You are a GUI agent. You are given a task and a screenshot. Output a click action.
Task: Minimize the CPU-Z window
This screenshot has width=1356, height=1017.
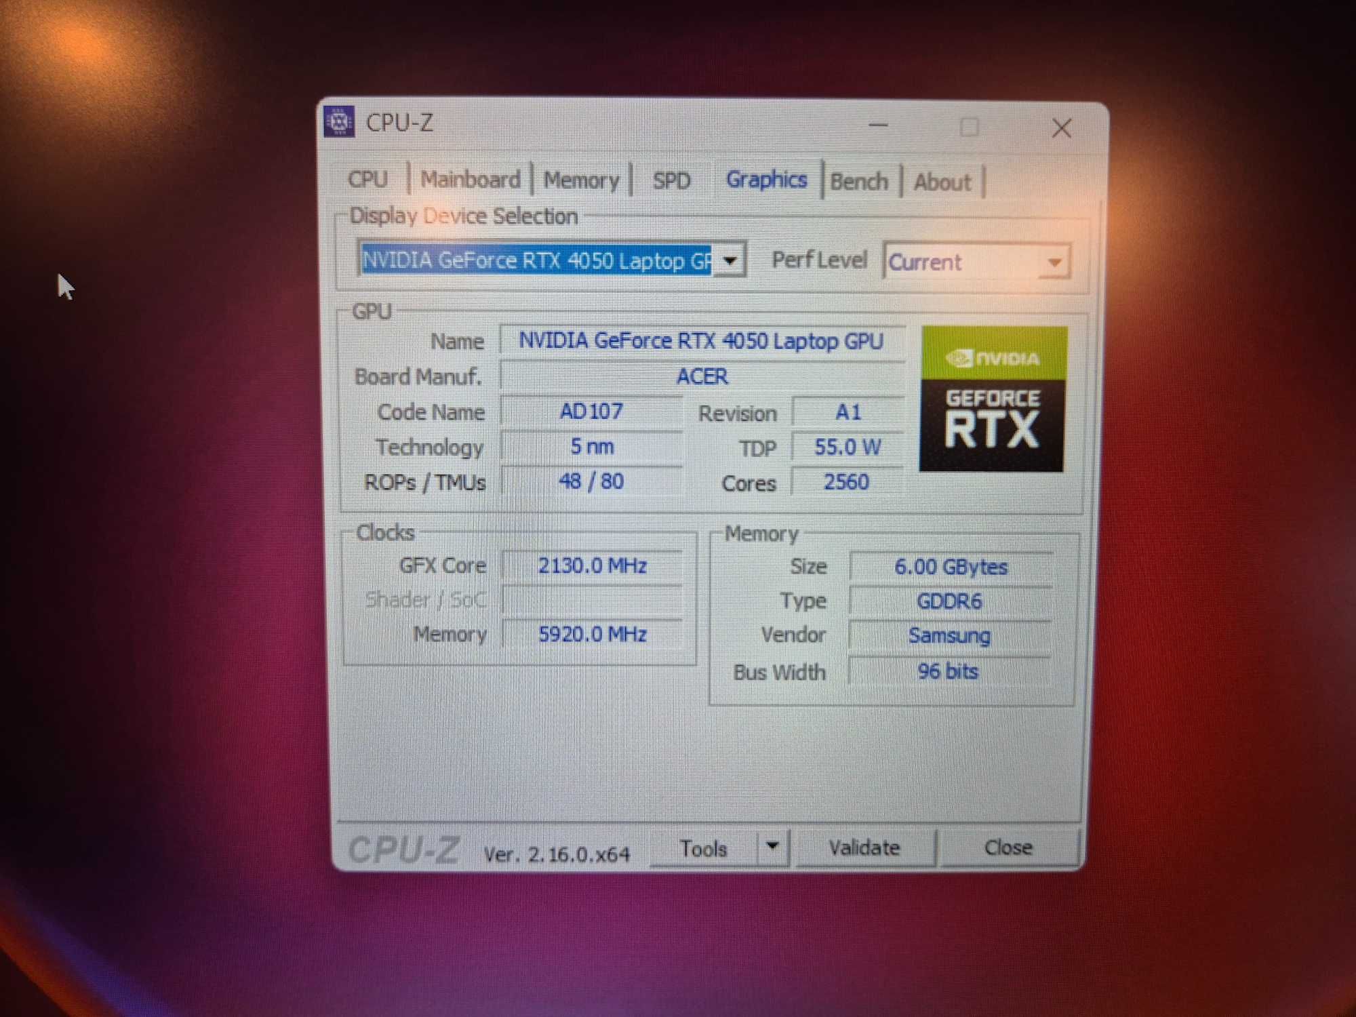click(x=879, y=125)
